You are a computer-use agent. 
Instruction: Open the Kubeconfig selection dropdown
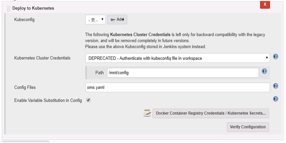point(95,19)
